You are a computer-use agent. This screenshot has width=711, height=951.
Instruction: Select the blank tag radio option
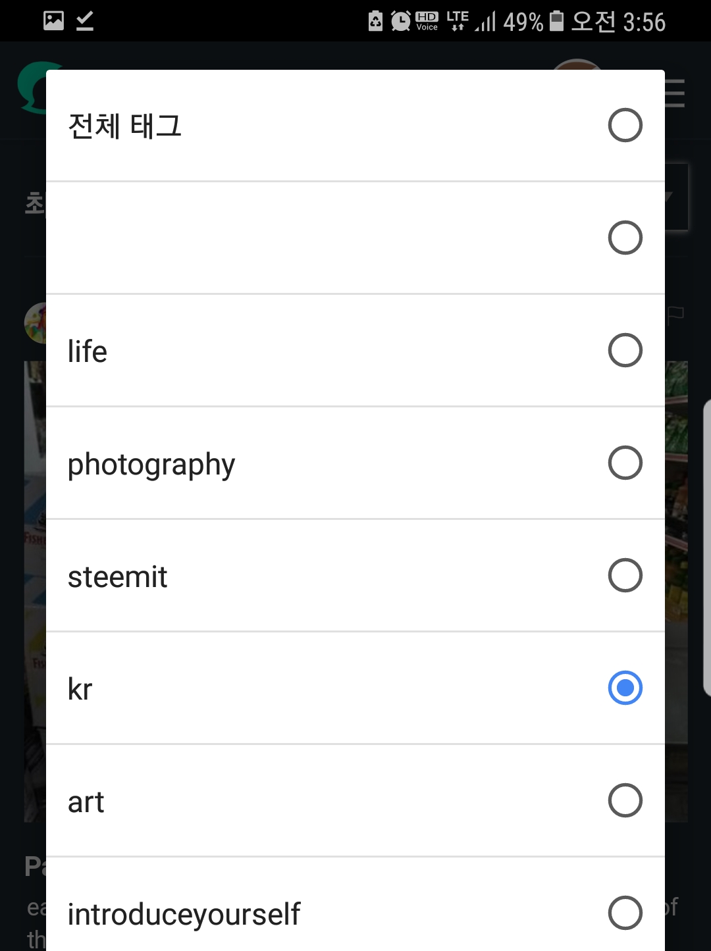point(625,238)
